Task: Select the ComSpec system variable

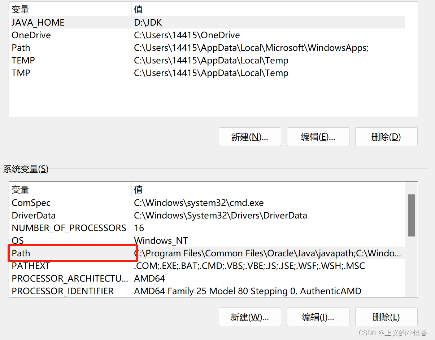Action: pos(208,203)
